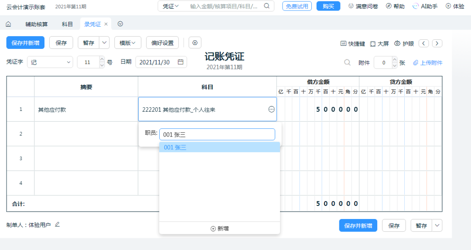471x250 pixels.
Task: Go to next voucher arrow
Action: [x=437, y=43]
